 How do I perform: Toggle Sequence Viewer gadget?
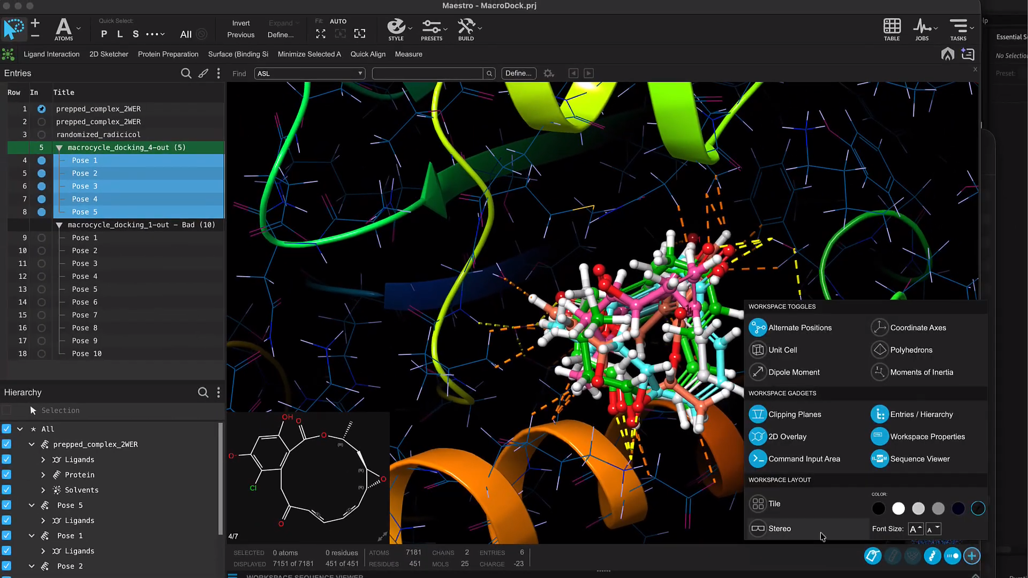(910, 459)
